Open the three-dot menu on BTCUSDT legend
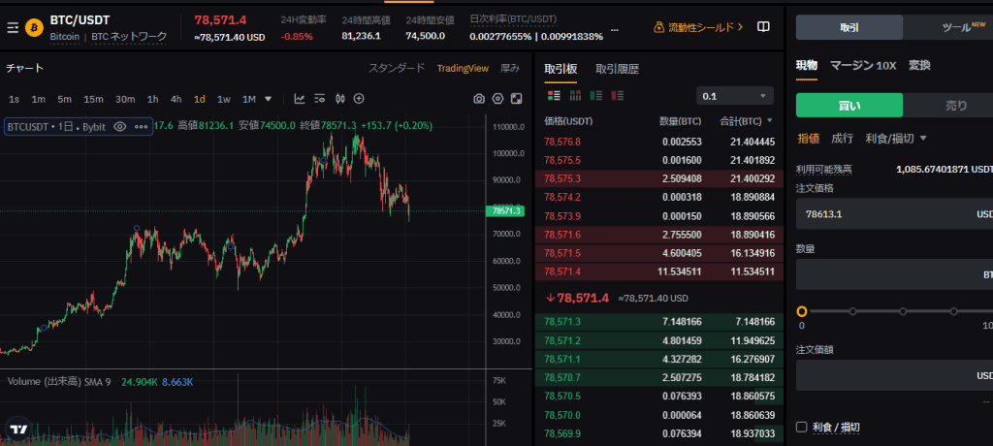The height and width of the screenshot is (446, 993). pos(141,127)
